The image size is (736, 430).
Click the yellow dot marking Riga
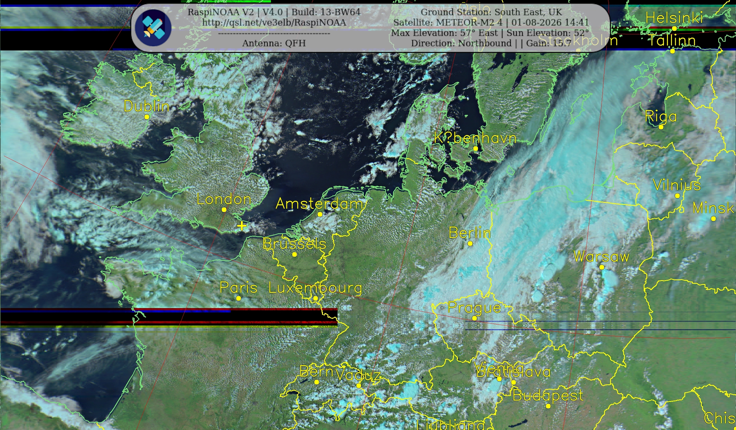coord(661,127)
